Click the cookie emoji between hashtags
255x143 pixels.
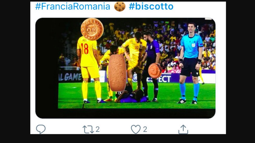(x=120, y=6)
